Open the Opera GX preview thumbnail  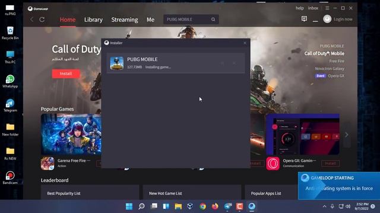[x=303, y=134]
